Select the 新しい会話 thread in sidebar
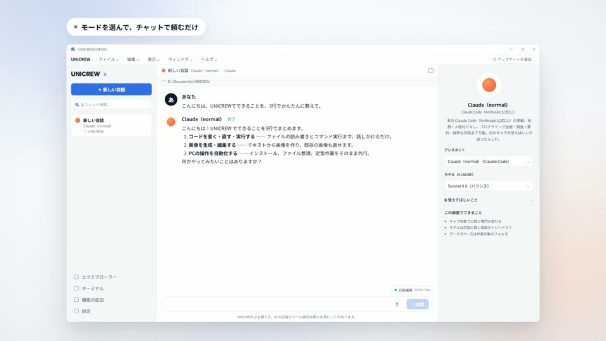This screenshot has width=606, height=341. point(111,125)
